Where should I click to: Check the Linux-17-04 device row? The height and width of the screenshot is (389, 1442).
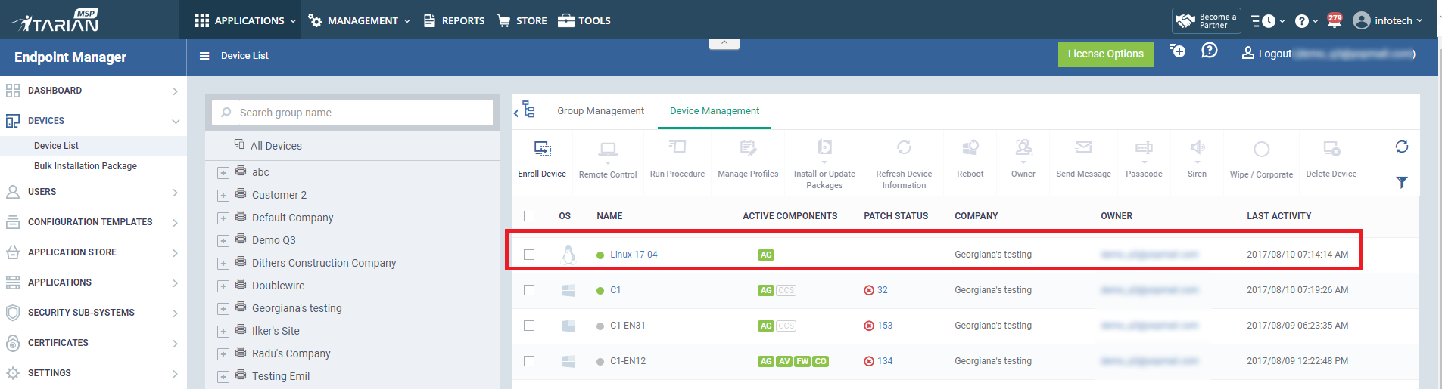tap(529, 255)
